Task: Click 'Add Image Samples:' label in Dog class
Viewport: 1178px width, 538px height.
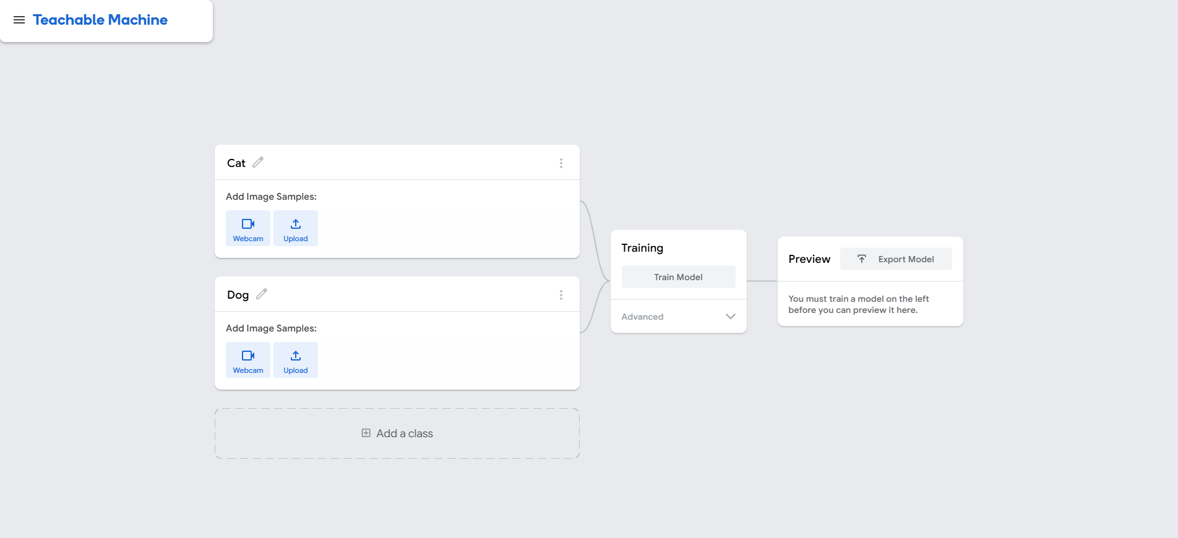Action: pos(271,328)
